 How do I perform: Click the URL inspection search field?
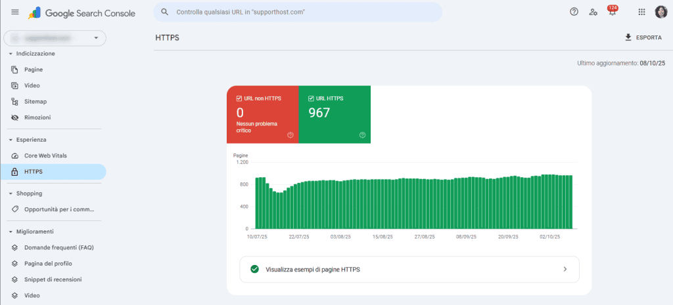298,12
